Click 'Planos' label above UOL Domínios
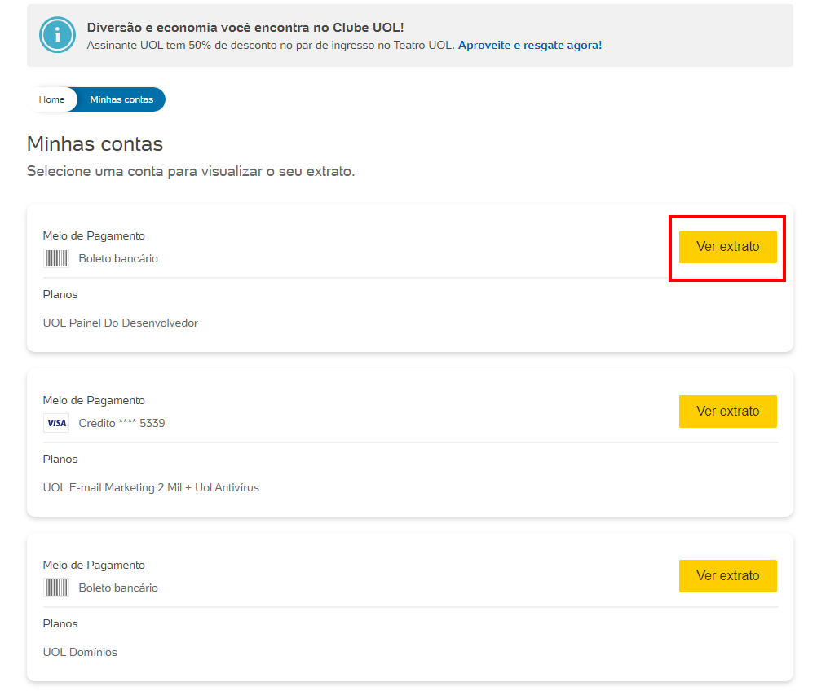This screenshot has width=817, height=691. pyautogui.click(x=60, y=623)
